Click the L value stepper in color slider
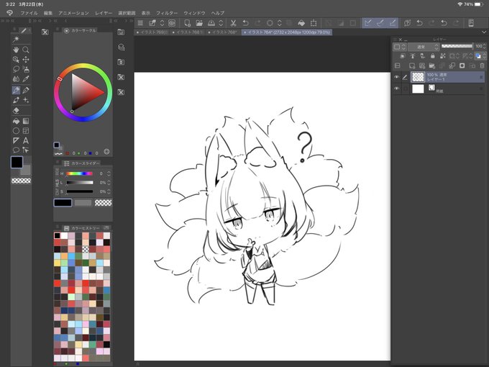The image size is (489, 367). (109, 183)
